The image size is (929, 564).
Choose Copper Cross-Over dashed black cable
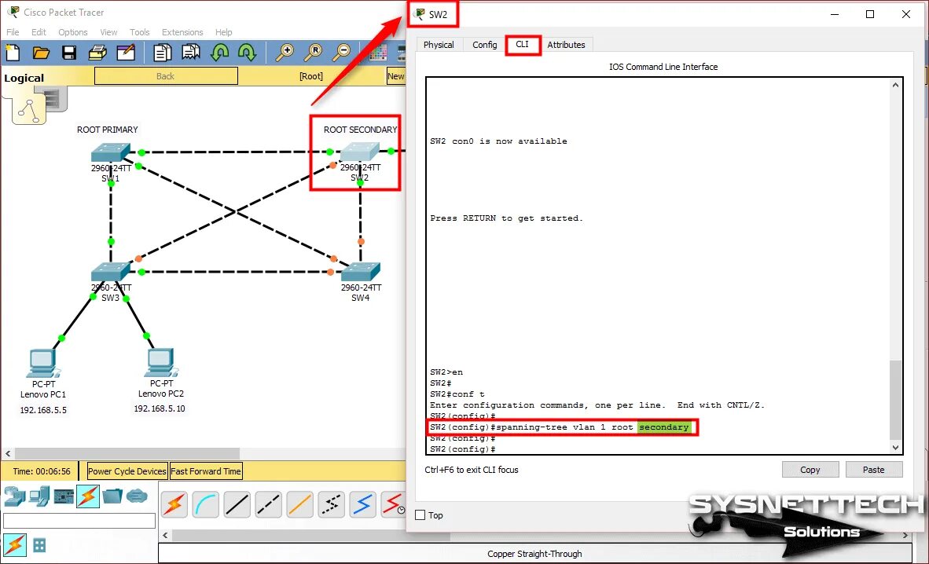pos(268,504)
